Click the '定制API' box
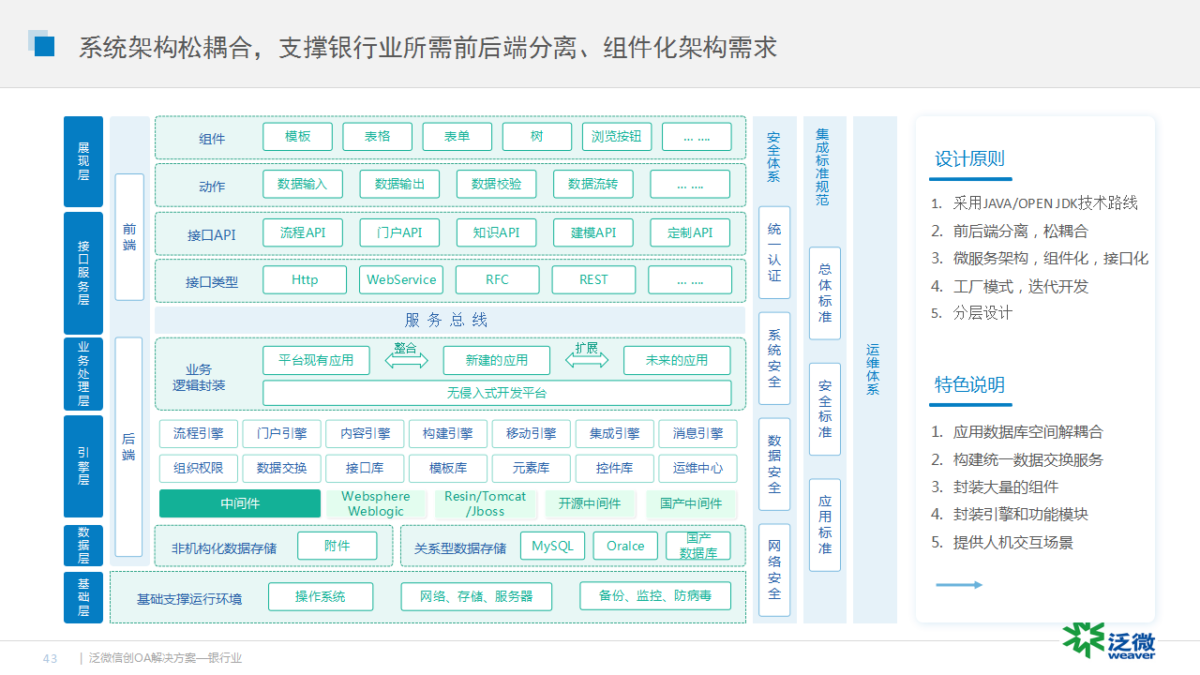 [690, 232]
